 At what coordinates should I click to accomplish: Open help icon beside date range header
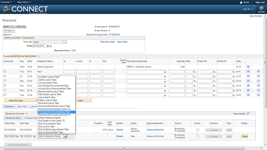coord(39,56)
